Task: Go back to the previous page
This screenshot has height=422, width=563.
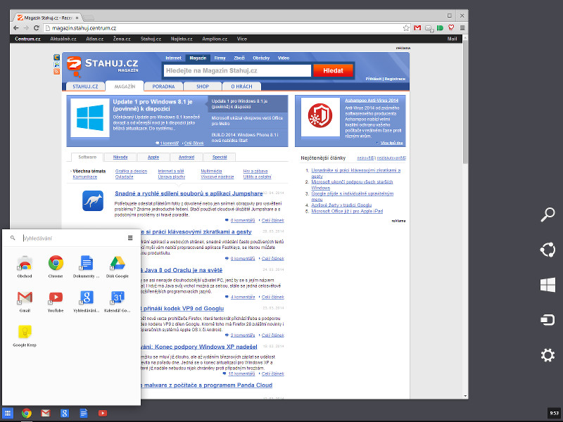Action: 15,28
